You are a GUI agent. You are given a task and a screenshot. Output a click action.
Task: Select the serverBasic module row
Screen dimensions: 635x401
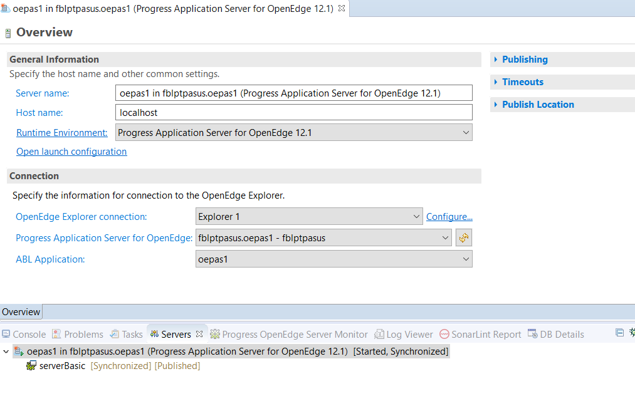tap(113, 366)
